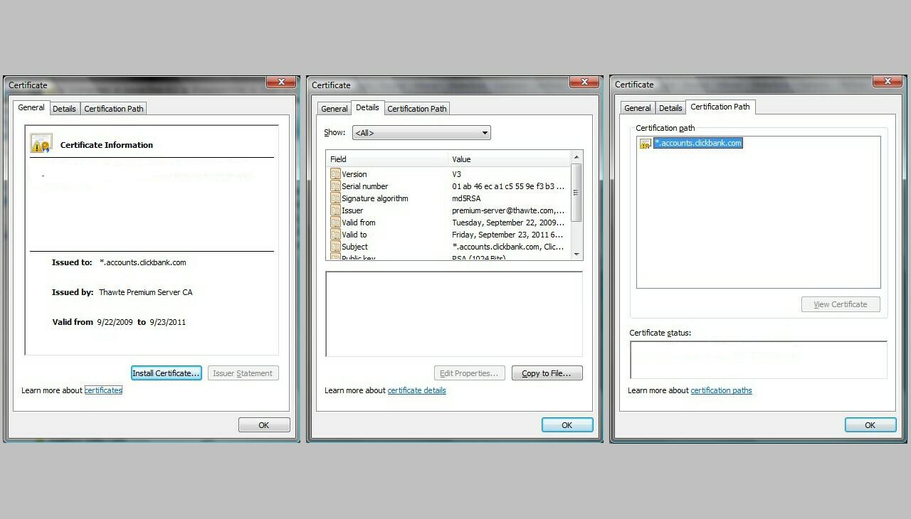Click the Issued to value '*.accounts.clickbank.com'
The image size is (911, 519).
(142, 262)
